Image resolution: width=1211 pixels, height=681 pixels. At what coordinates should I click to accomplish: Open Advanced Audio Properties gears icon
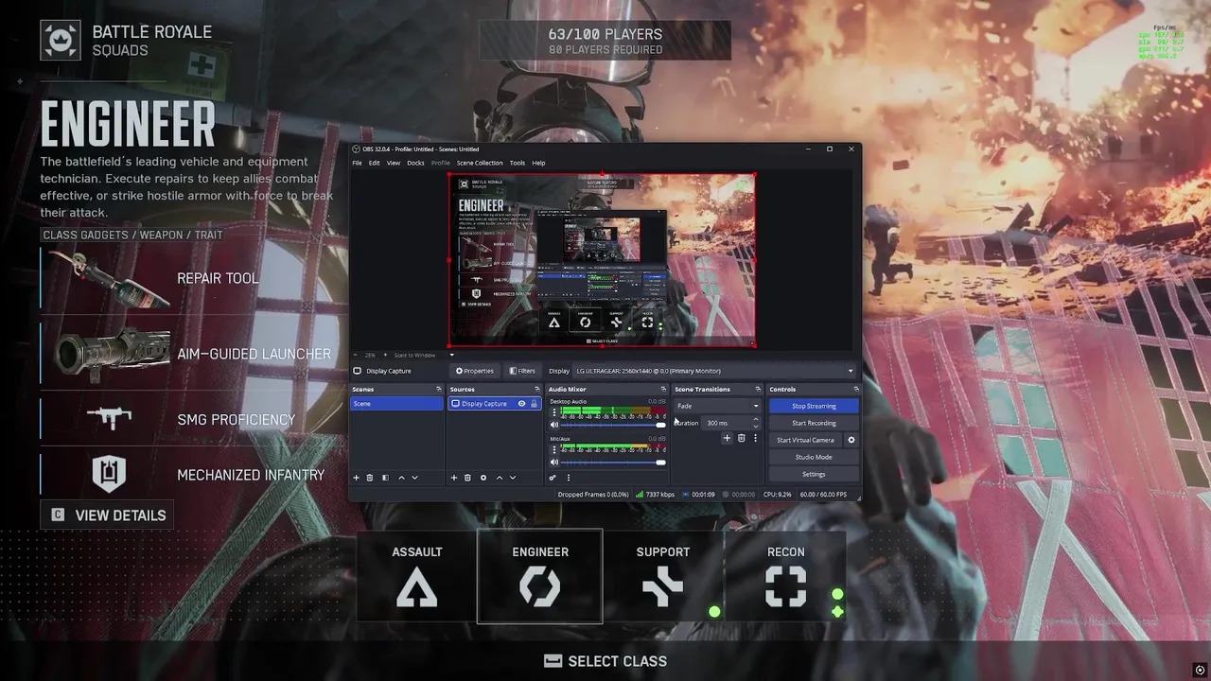click(553, 478)
